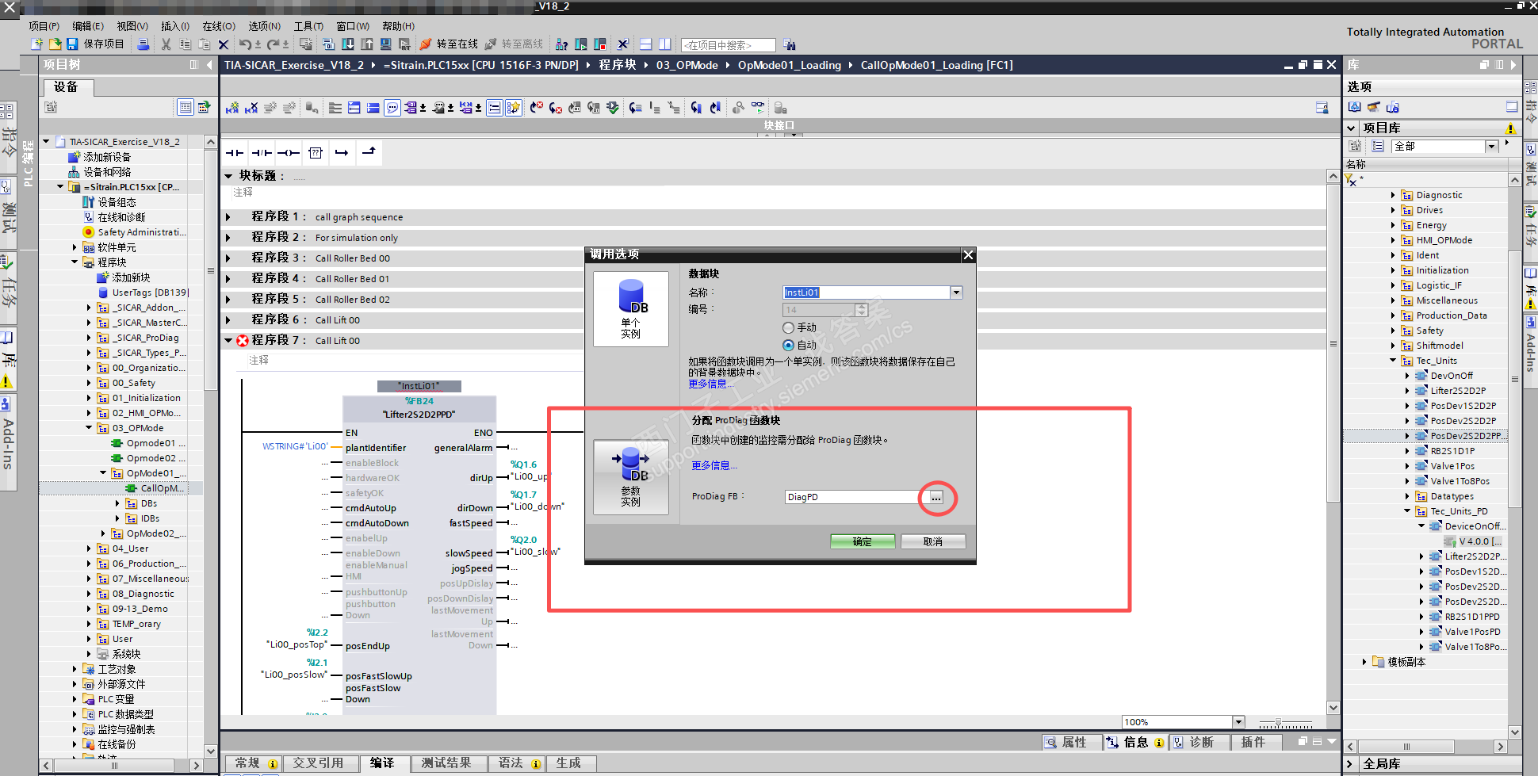Click the ProDiag FB input field
Viewport: 1538px width, 776px height.
coord(856,497)
